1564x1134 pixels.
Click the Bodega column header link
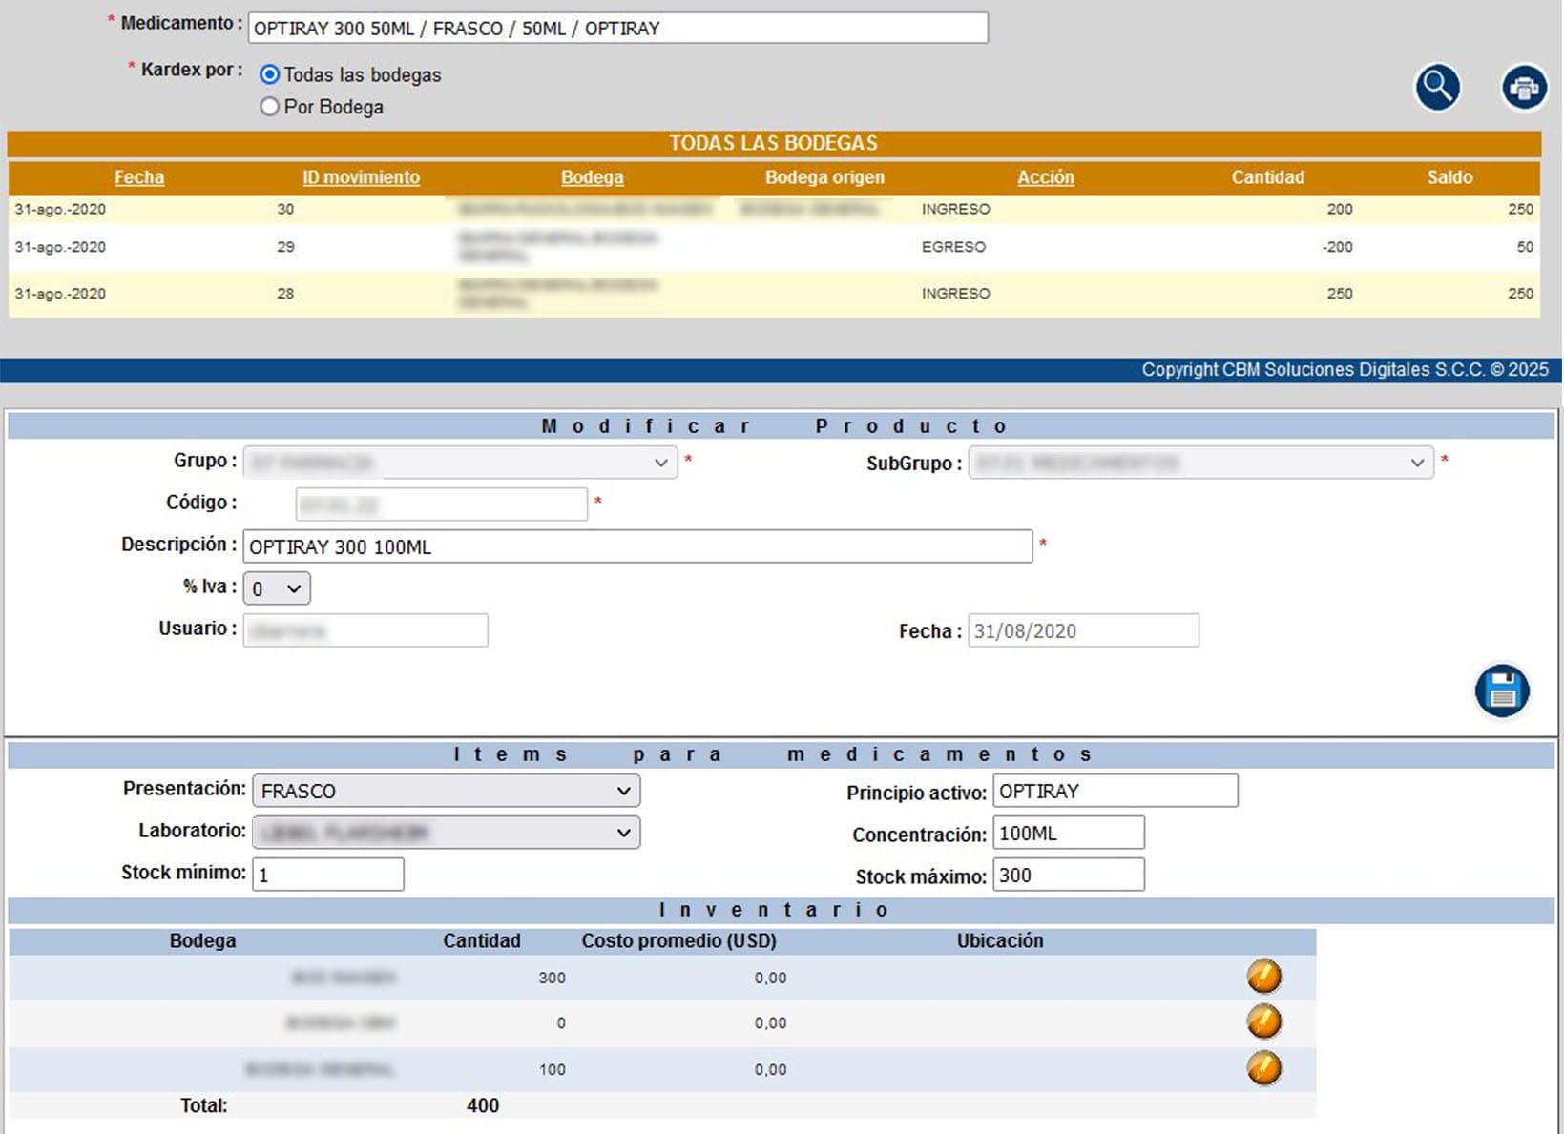592,177
